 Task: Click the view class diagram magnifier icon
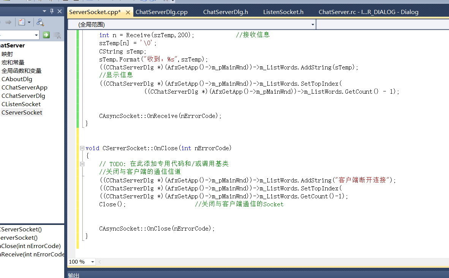click(x=40, y=22)
